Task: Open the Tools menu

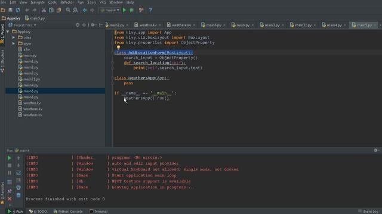Action: (91, 2)
